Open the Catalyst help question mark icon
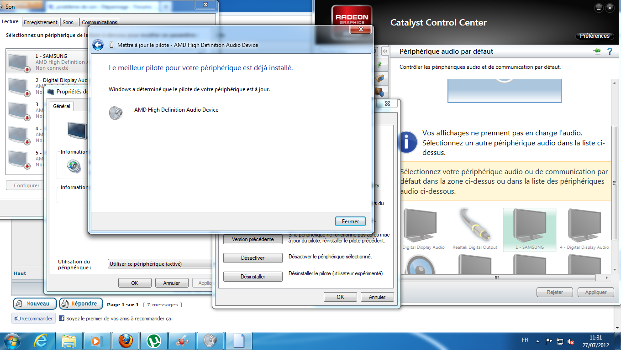621x350 pixels. coord(609,51)
